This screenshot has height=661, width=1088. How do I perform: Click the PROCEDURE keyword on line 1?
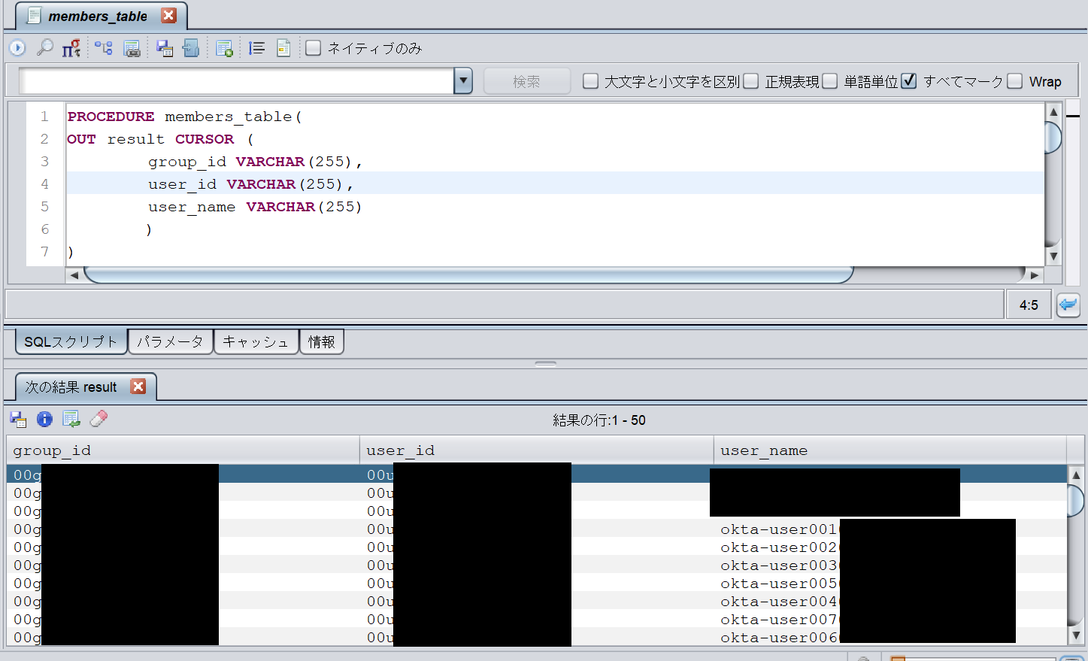tap(111, 117)
